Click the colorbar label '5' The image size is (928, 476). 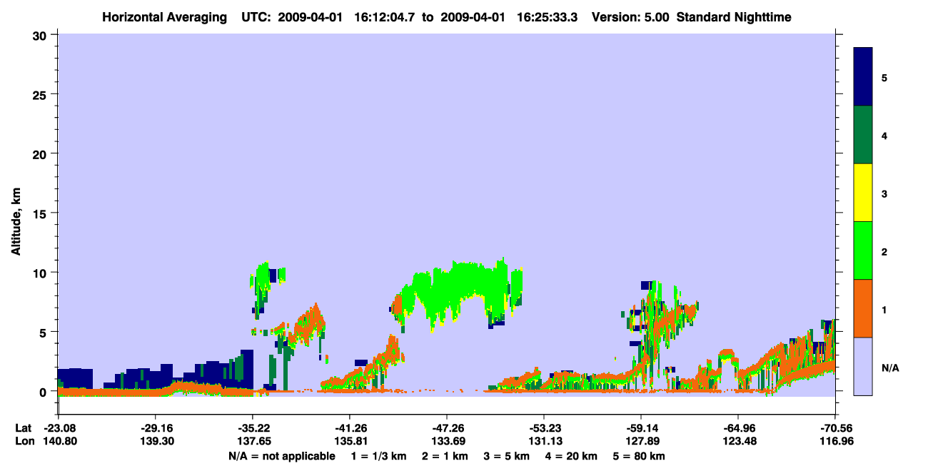pos(884,77)
